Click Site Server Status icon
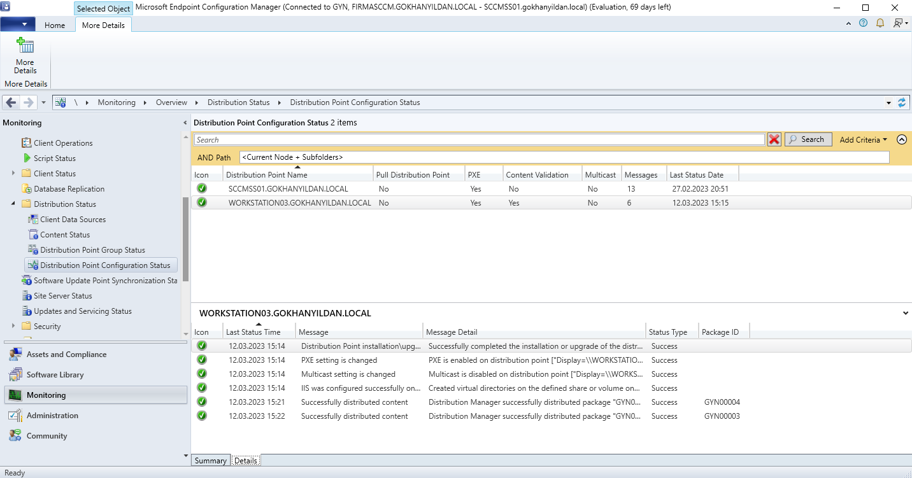The height and width of the screenshot is (478, 912). (x=26, y=295)
